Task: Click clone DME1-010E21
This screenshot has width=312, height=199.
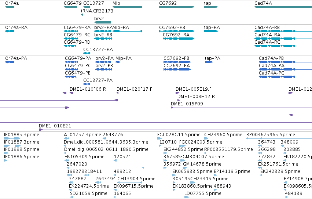Action: tap(175, 130)
